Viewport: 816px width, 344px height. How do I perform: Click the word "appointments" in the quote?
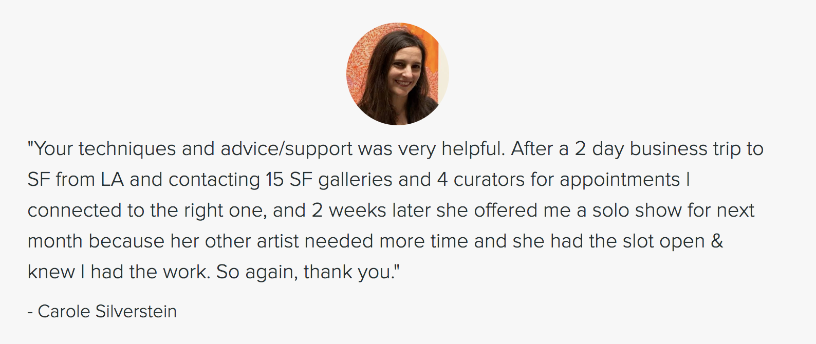(620, 180)
